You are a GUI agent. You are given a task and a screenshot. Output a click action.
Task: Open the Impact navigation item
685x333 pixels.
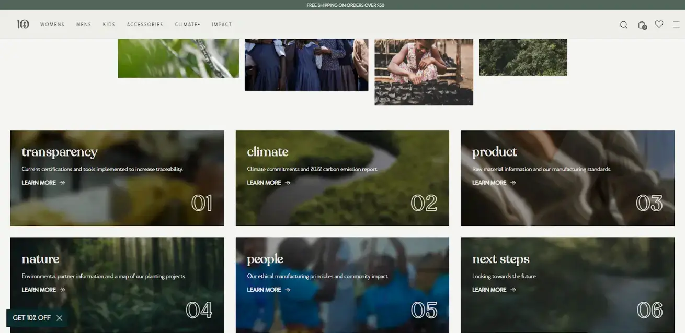[222, 25]
